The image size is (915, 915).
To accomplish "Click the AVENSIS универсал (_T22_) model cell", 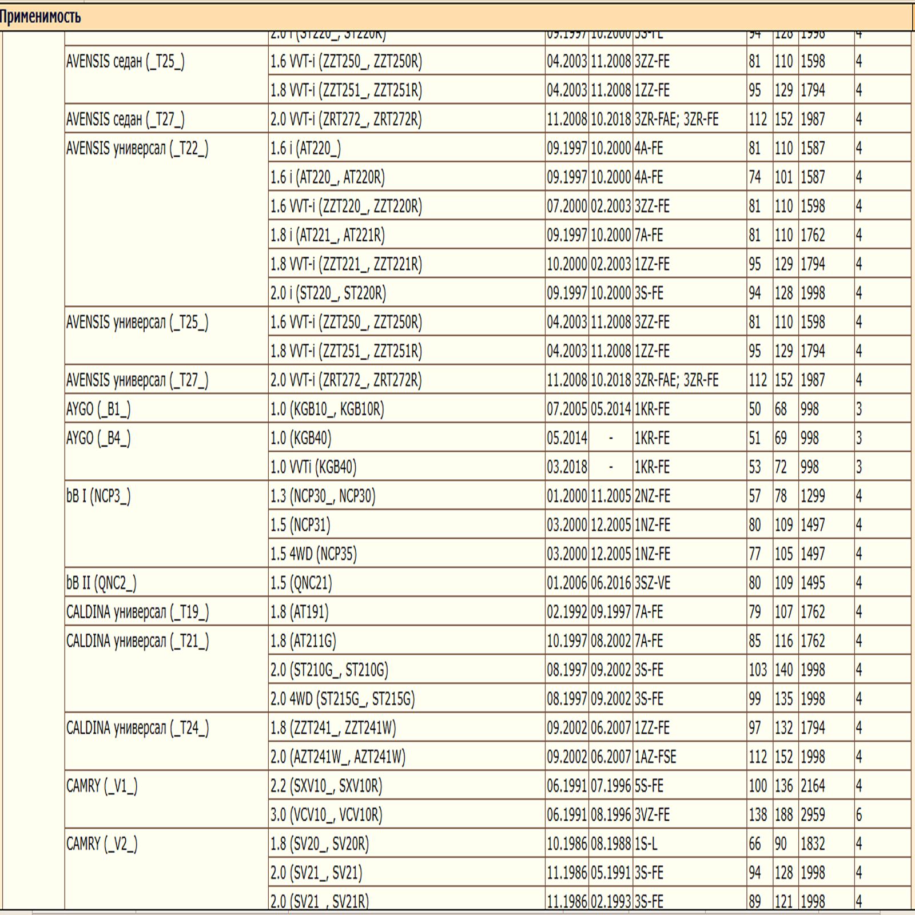I will pyautogui.click(x=137, y=149).
